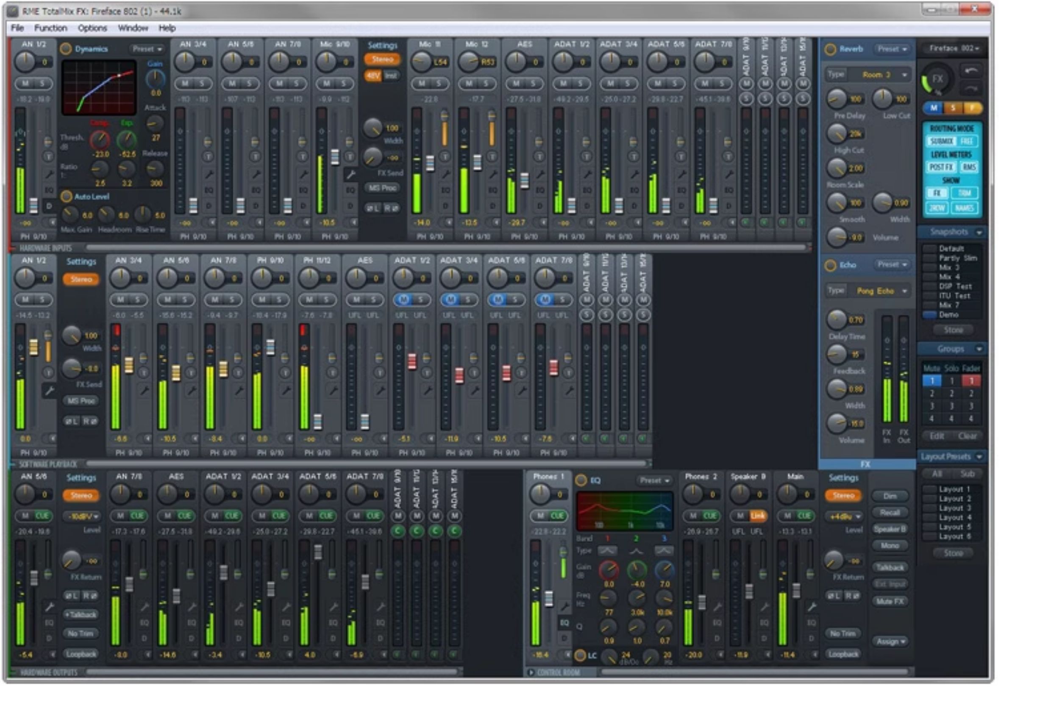Open the Options menu
This screenshot has width=1051, height=705.
[92, 28]
